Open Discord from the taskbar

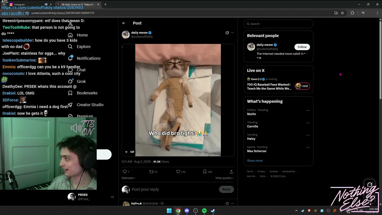(x=187, y=211)
